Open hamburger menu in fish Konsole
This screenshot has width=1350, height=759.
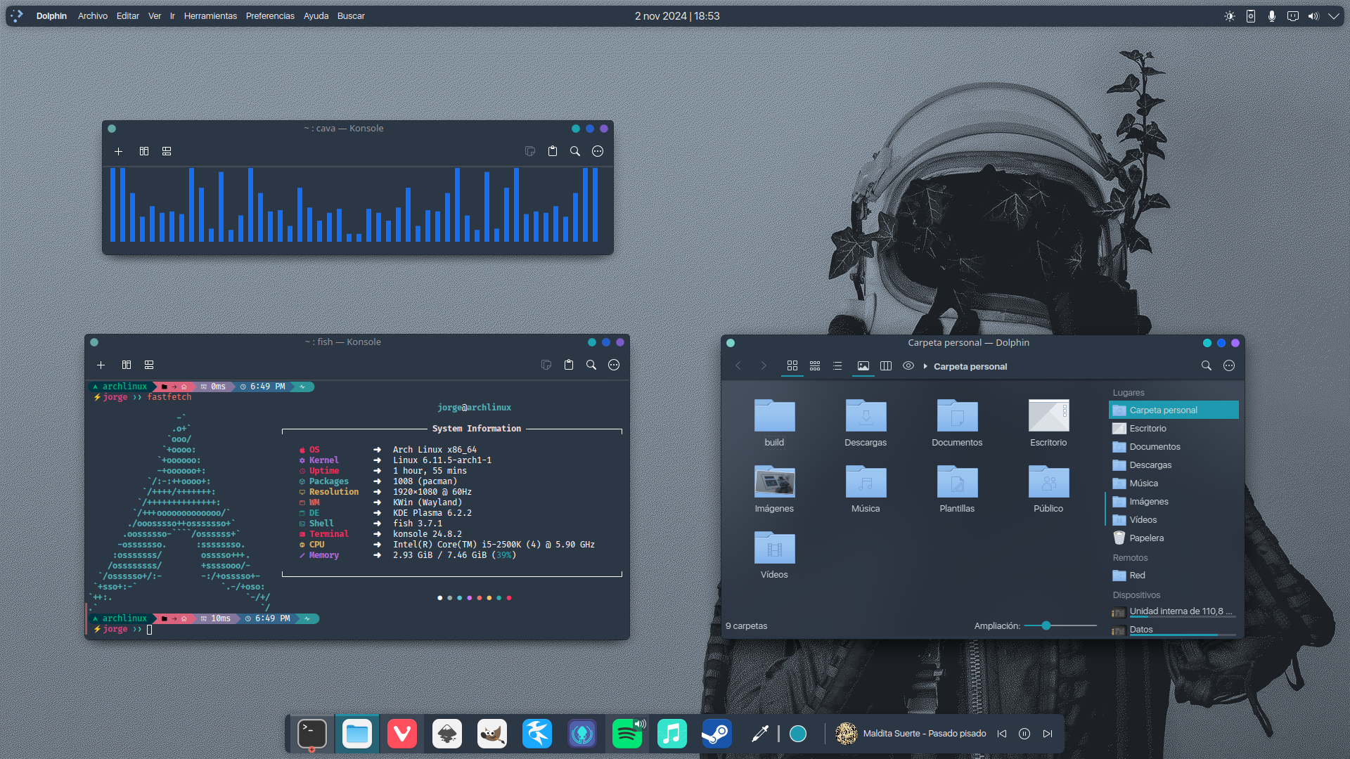coord(614,365)
